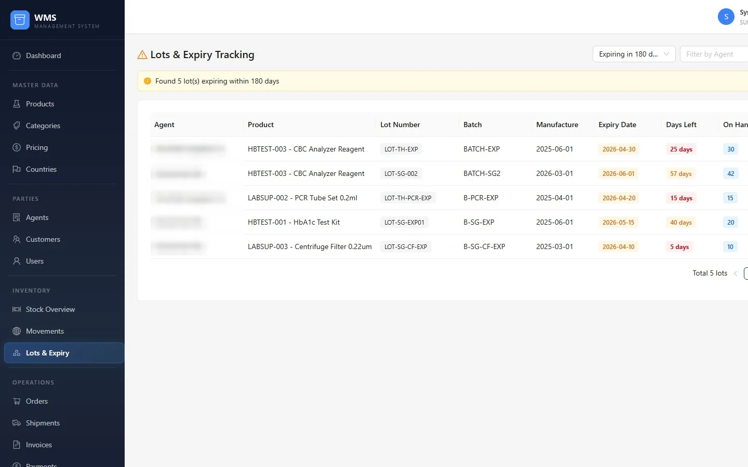Navigate to Shipments
This screenshot has width=748, height=467.
point(64,423)
